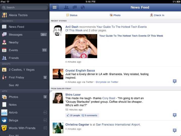Tap the add comment icon on Shira Lazar's post
The height and width of the screenshot is (136, 181).
174,115
